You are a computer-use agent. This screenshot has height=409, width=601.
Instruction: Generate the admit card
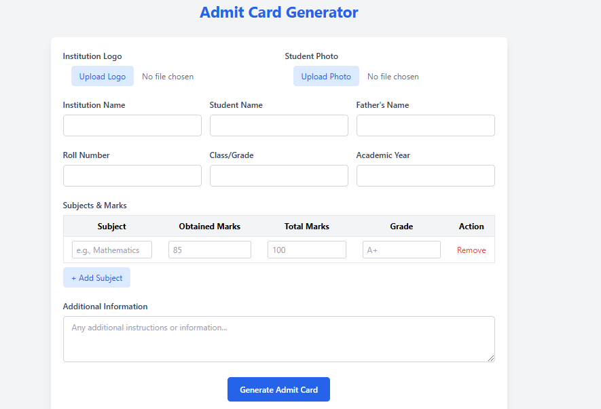pos(278,389)
